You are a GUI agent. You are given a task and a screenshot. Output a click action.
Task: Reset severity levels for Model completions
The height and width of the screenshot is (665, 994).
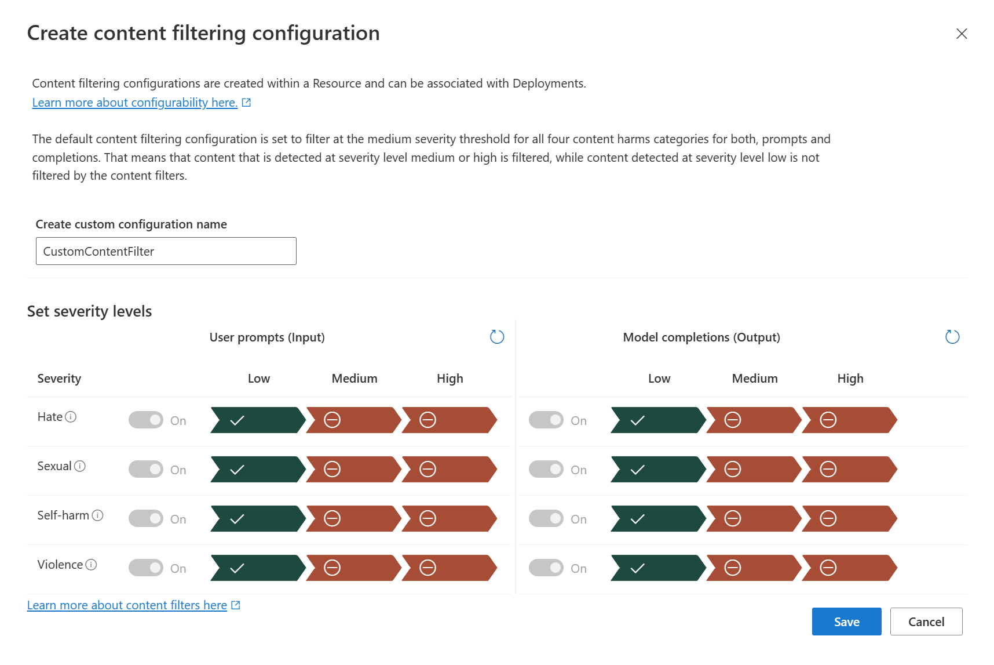click(x=952, y=336)
